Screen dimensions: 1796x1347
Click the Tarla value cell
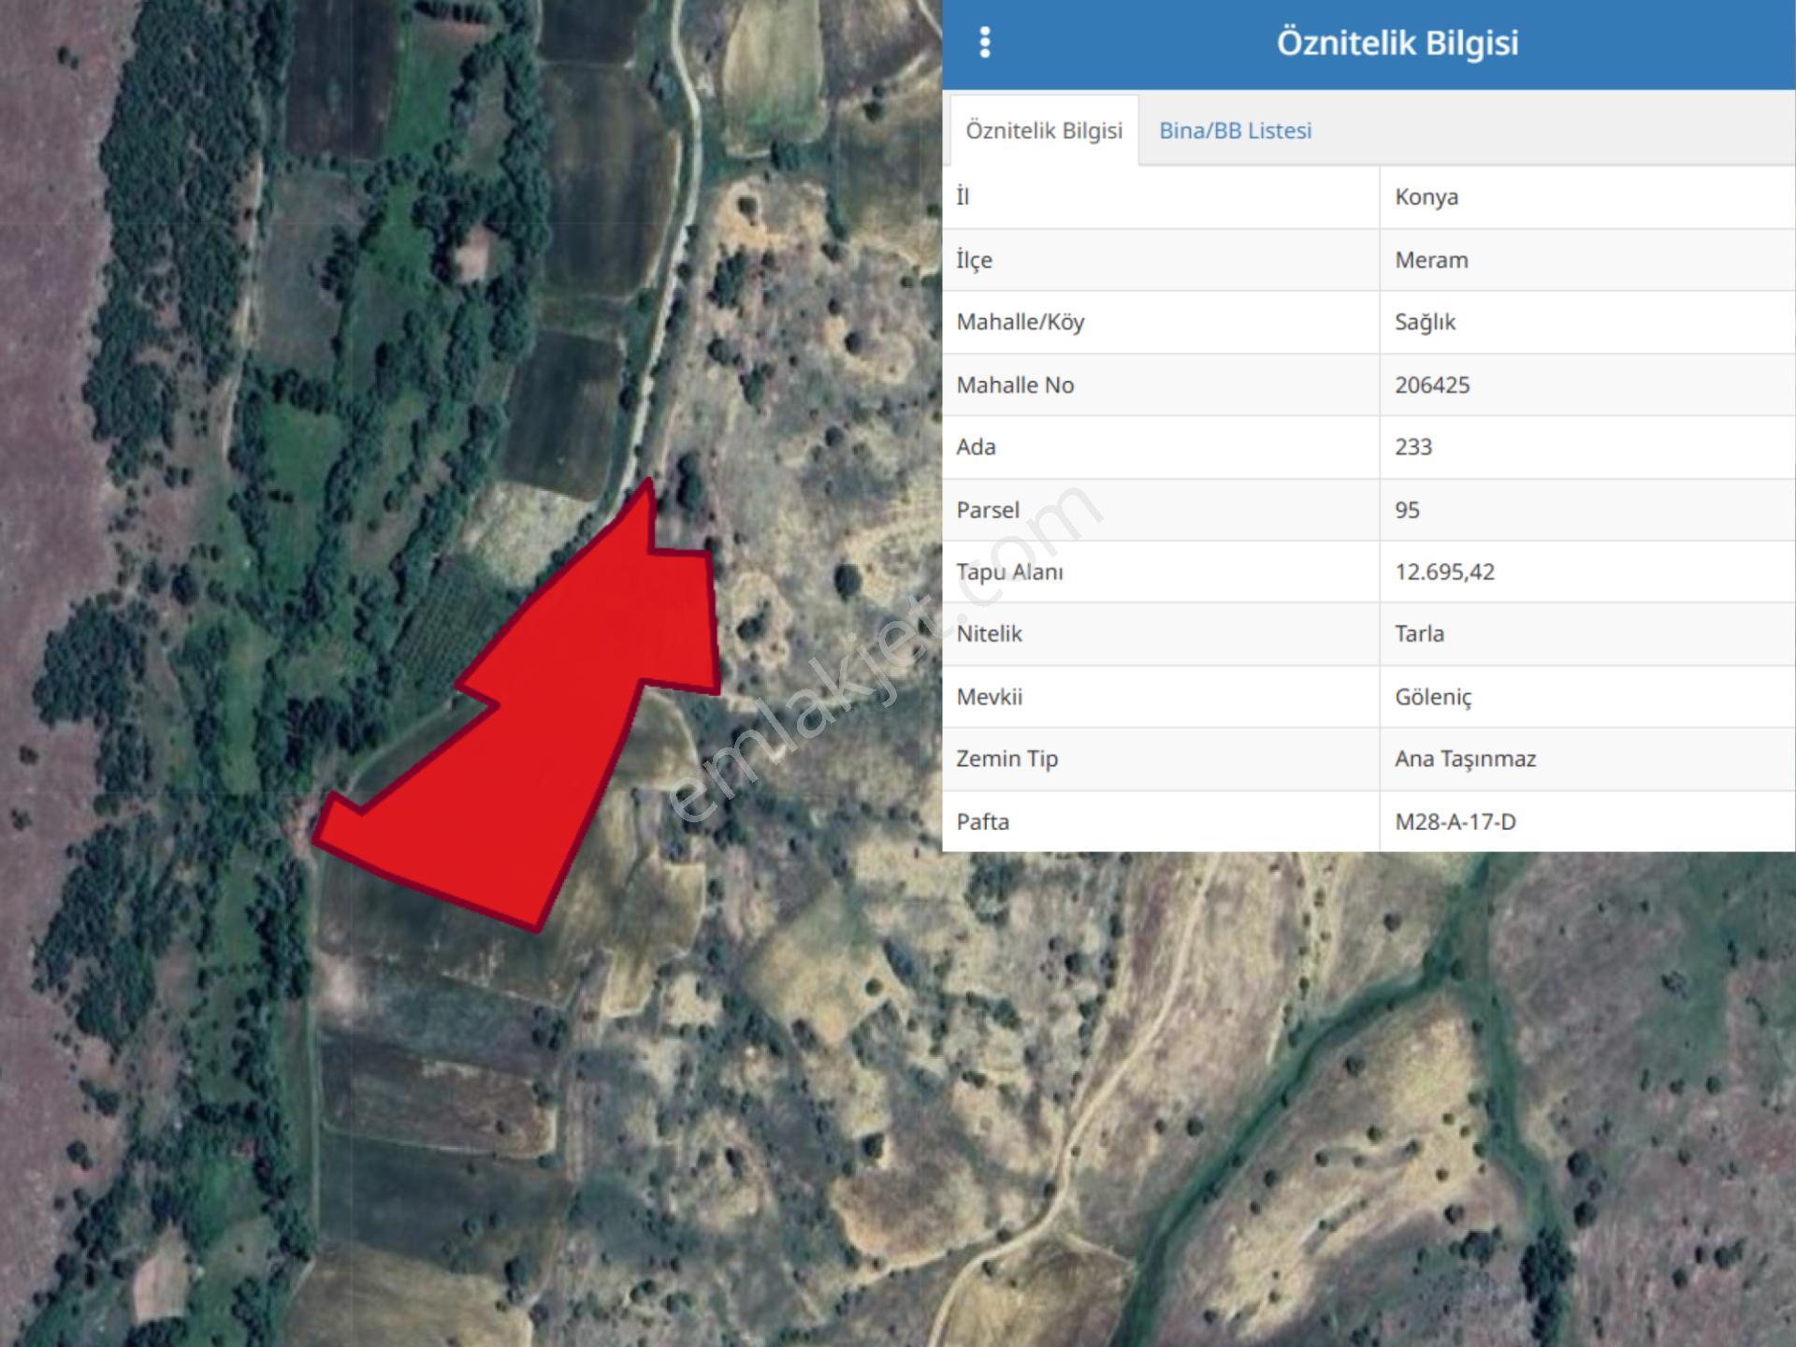(1587, 634)
